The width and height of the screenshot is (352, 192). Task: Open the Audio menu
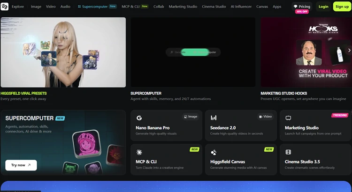pyautogui.click(x=65, y=7)
